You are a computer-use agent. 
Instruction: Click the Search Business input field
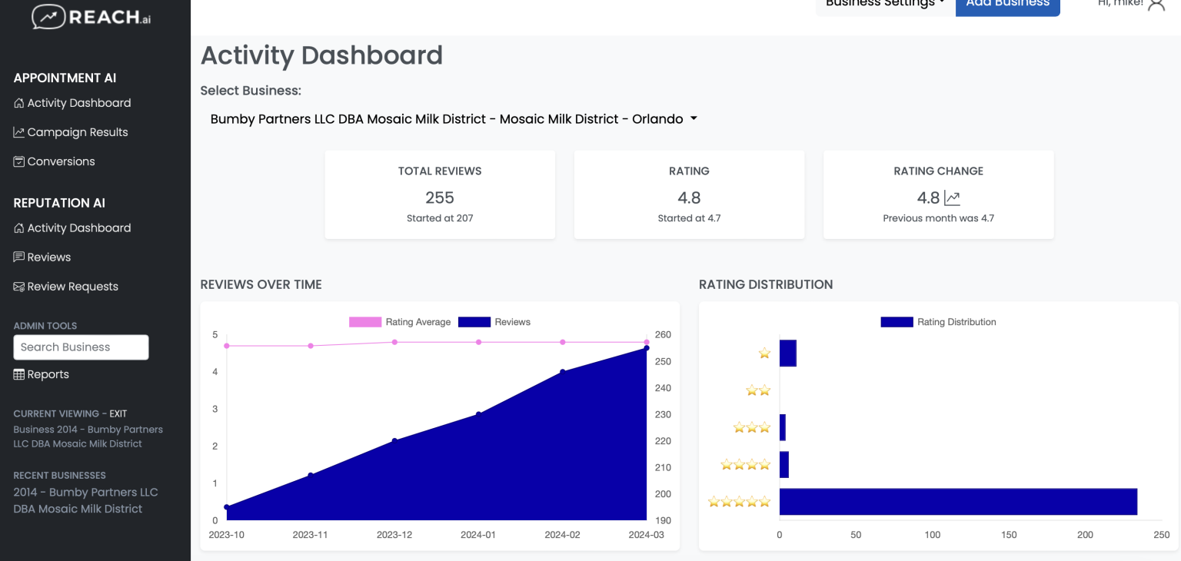pyautogui.click(x=81, y=347)
